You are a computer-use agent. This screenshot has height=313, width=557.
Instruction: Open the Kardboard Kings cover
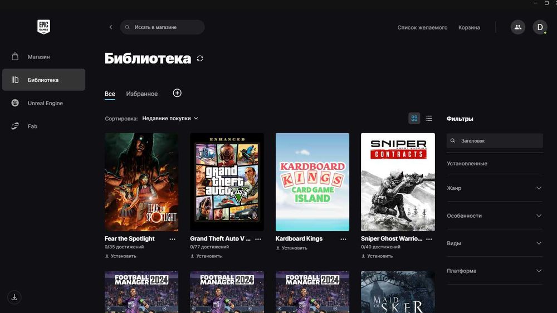pyautogui.click(x=312, y=182)
